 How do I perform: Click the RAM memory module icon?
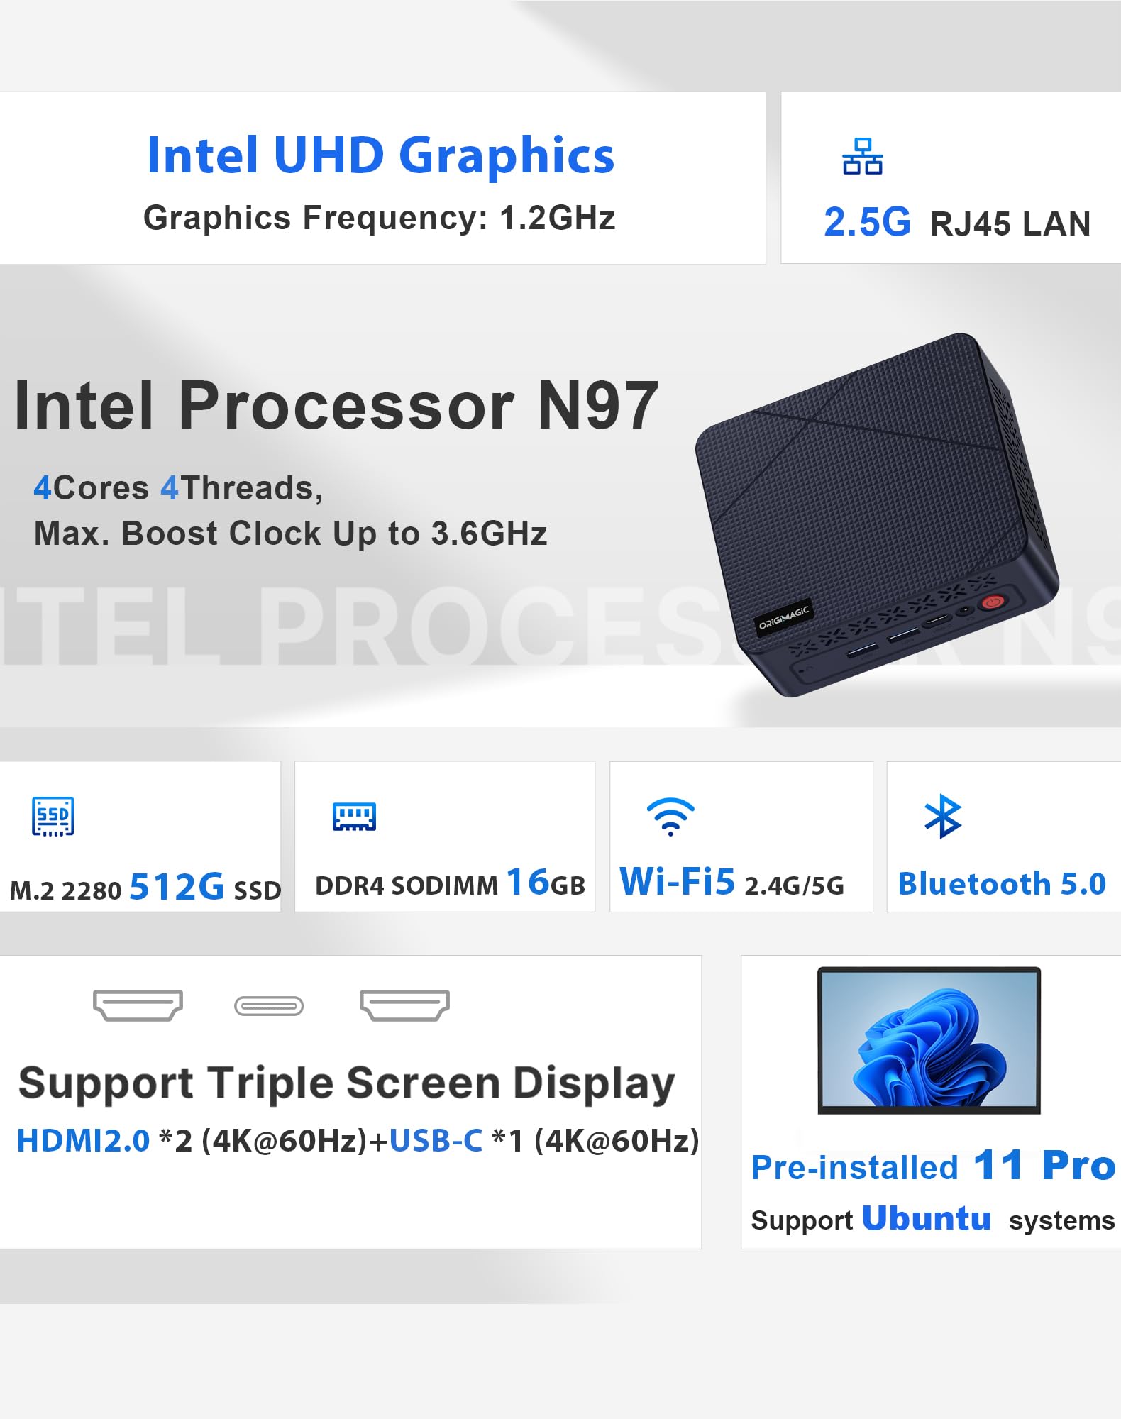tap(354, 817)
